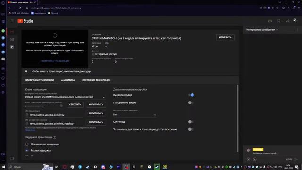Switch to the Настройки трансляции tab
Screen dimensions: 302x170
click(x=40, y=80)
